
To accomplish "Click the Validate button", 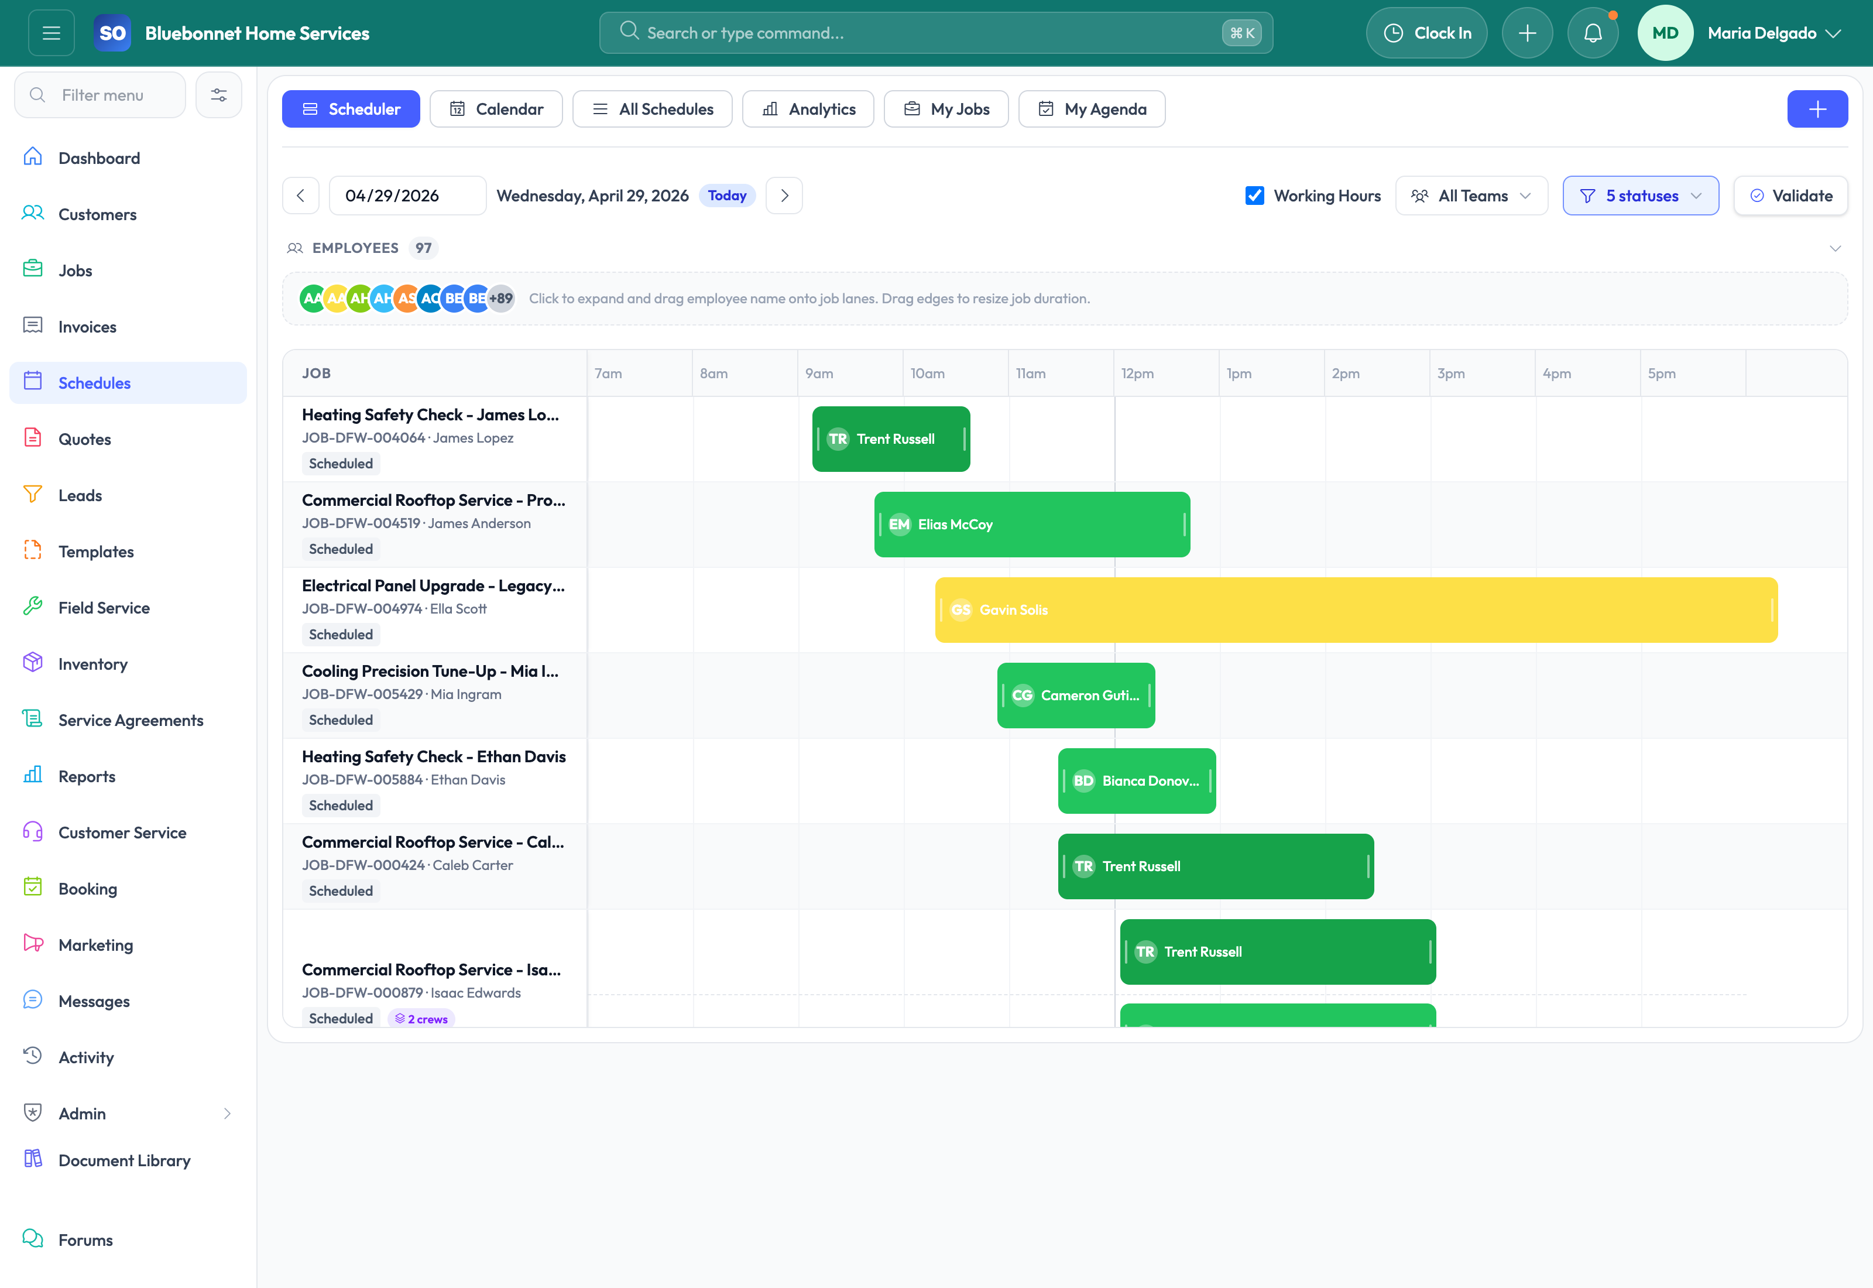I will pyautogui.click(x=1790, y=196).
